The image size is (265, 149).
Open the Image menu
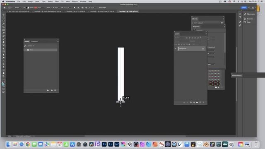[x=30, y=1]
